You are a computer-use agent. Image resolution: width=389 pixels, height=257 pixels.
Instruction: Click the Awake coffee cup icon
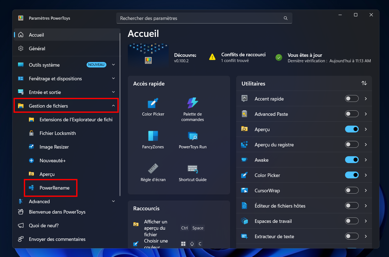click(244, 160)
